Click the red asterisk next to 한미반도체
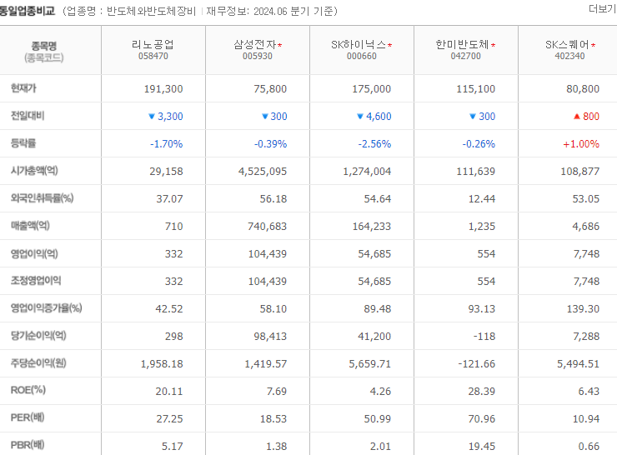 [x=493, y=45]
